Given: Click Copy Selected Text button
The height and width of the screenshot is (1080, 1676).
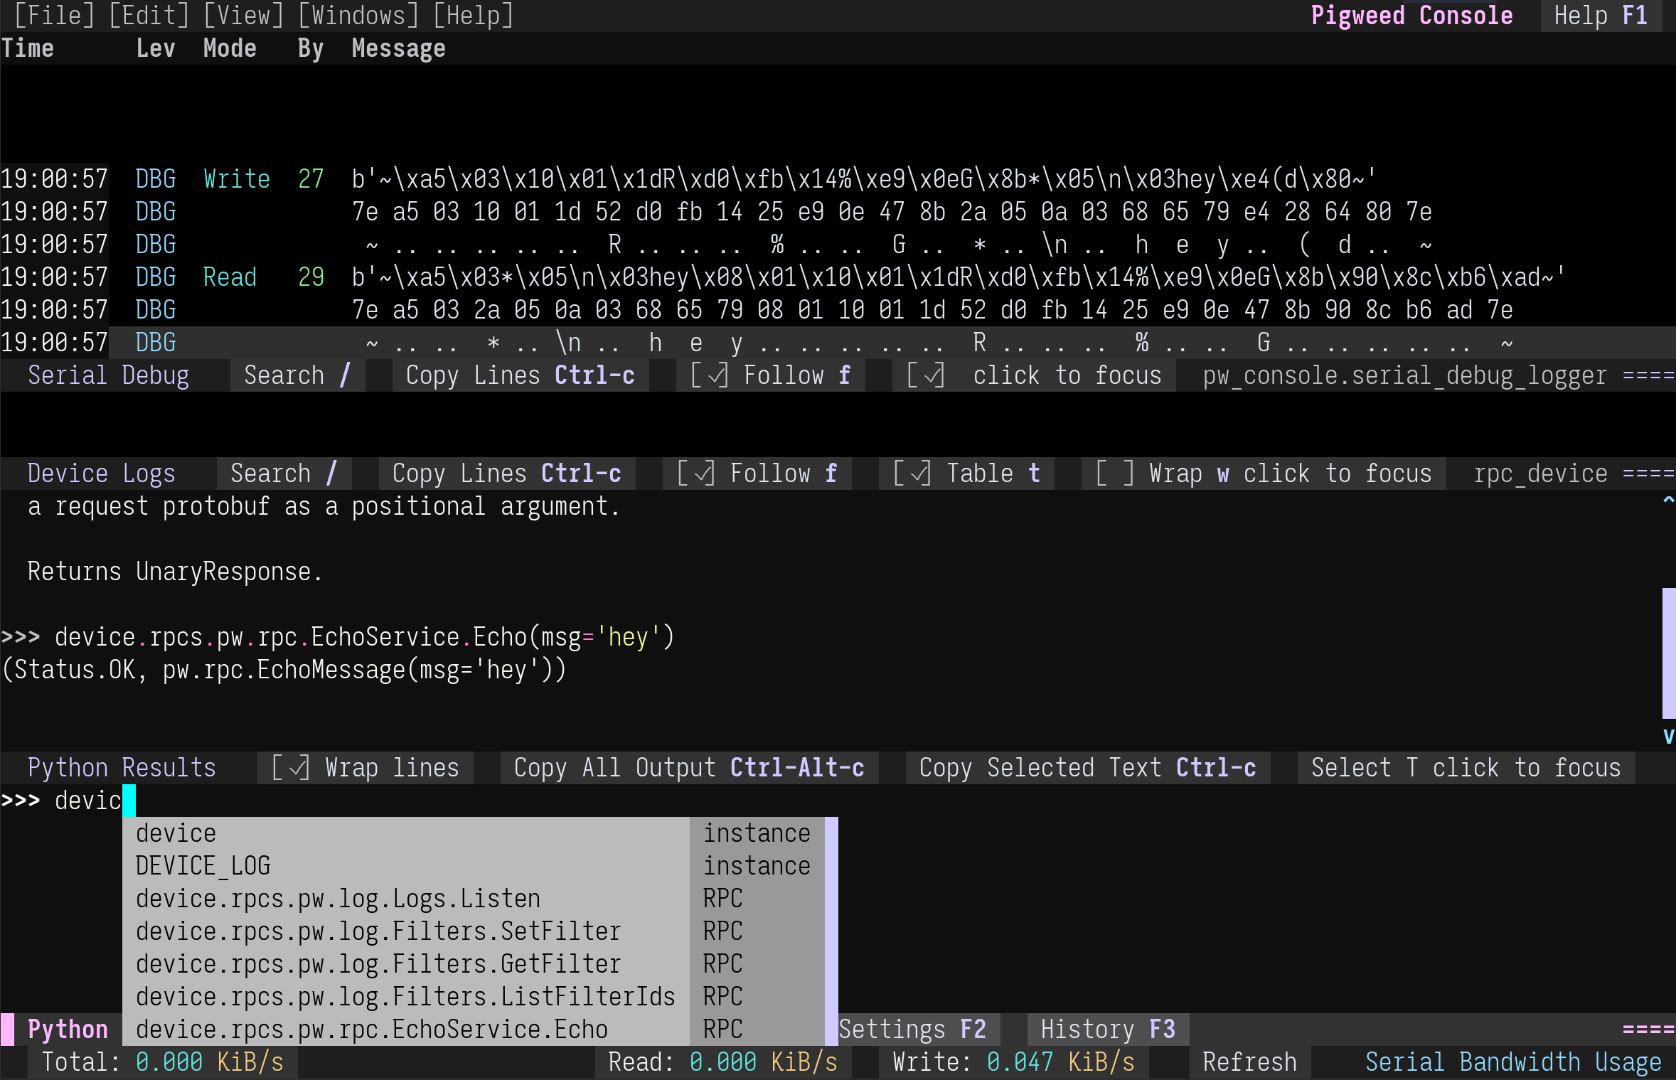Looking at the screenshot, I should (1087, 768).
